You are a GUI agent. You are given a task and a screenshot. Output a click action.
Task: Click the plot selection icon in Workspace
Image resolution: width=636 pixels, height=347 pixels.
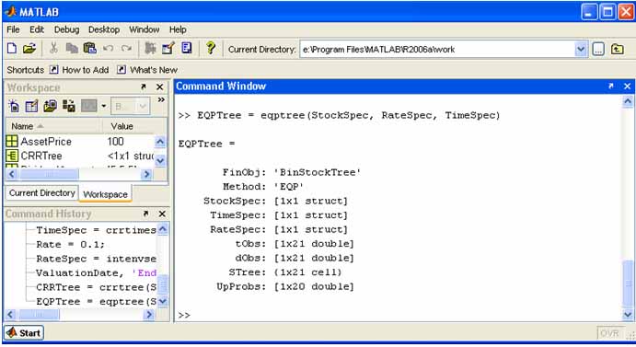tap(89, 107)
